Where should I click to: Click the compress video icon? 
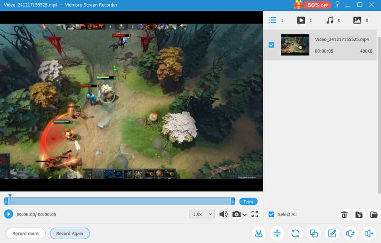click(x=277, y=233)
